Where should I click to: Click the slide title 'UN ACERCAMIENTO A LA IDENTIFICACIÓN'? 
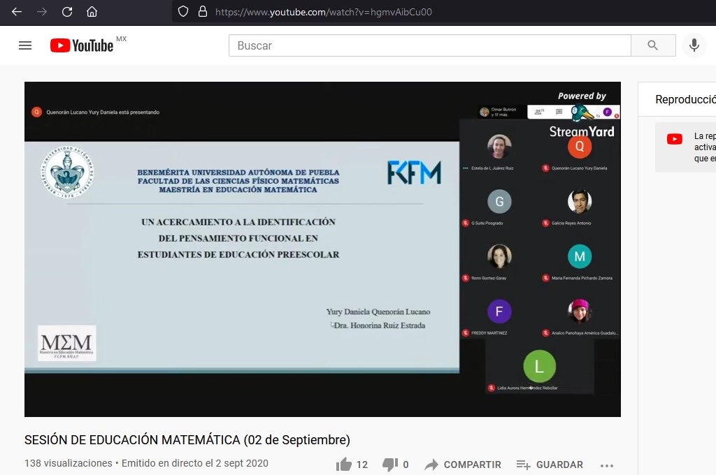pos(238,222)
